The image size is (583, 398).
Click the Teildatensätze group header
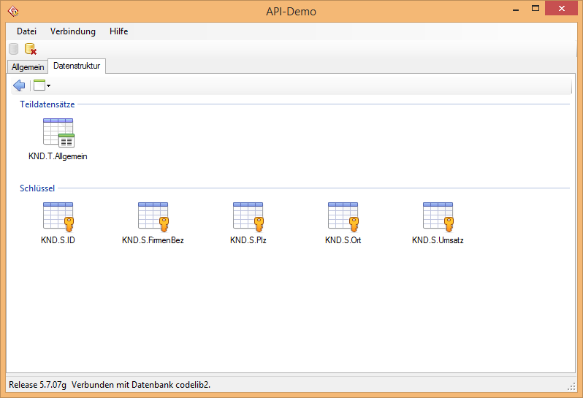click(x=47, y=104)
